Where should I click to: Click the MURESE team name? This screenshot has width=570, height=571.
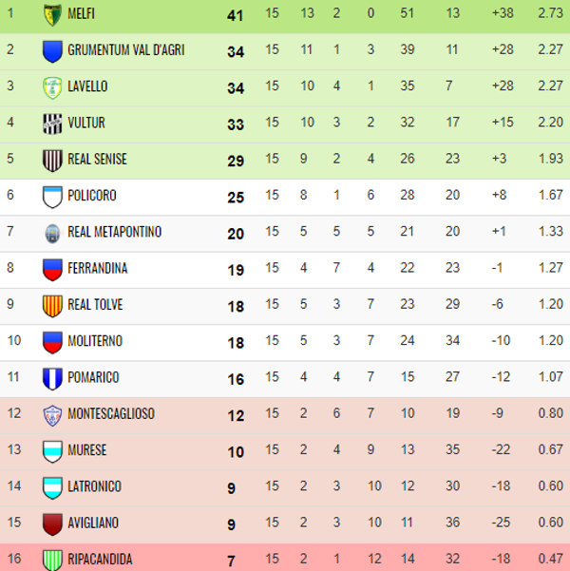[x=87, y=450]
